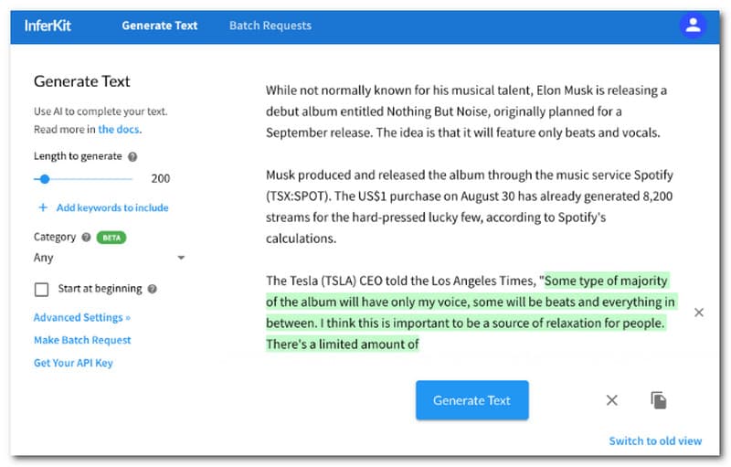The width and height of the screenshot is (731, 467).
Task: Show help for Length to generate
Action: [x=132, y=157]
